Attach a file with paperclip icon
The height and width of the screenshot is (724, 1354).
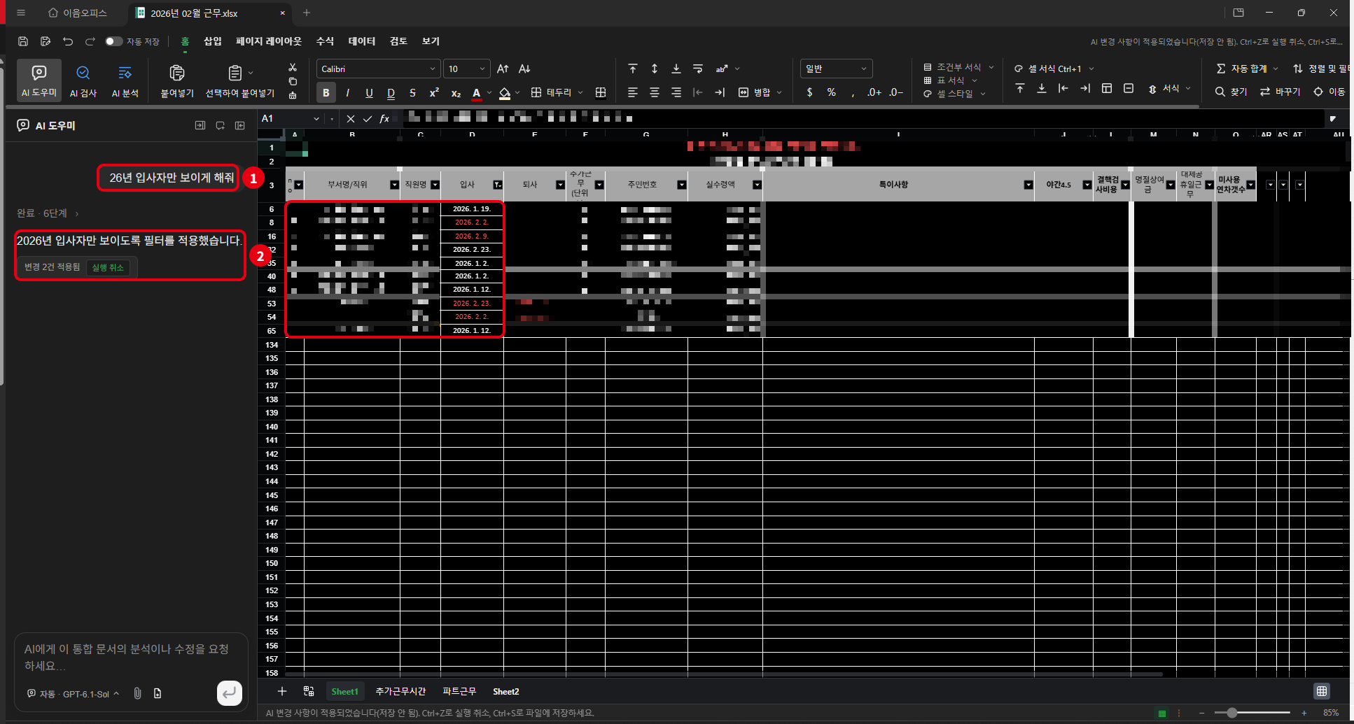[137, 693]
